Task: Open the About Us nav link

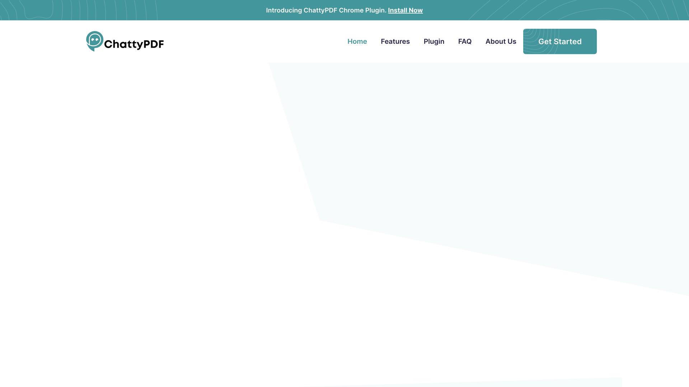Action: click(500, 42)
